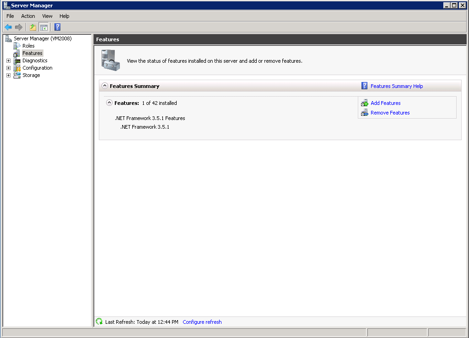Open the View menu

click(47, 16)
